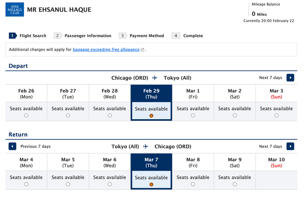Go to Passenger Information step
This screenshot has height=199, width=308.
tap(88, 36)
